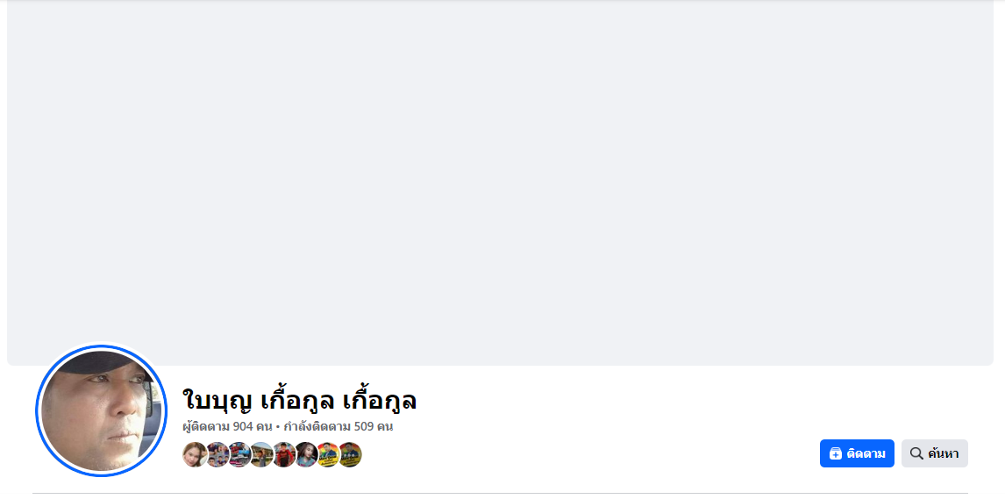The image size is (1005, 499).
Task: Click the ติดตาม text label on blue button
Action: click(x=866, y=453)
